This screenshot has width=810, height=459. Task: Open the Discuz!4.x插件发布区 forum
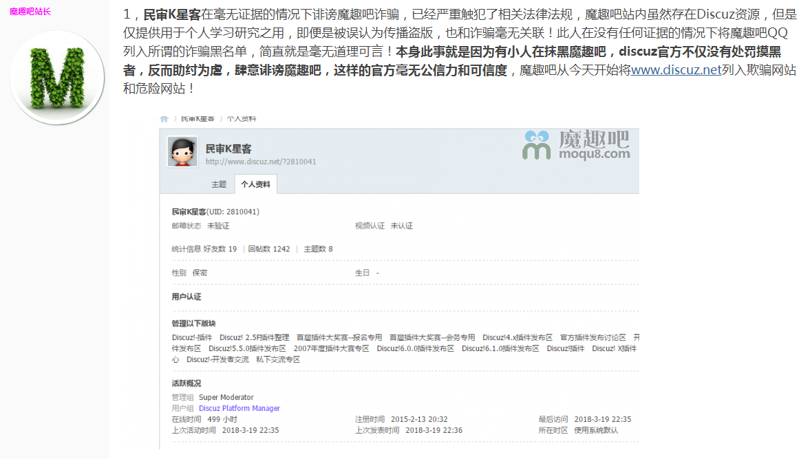pyautogui.click(x=518, y=337)
